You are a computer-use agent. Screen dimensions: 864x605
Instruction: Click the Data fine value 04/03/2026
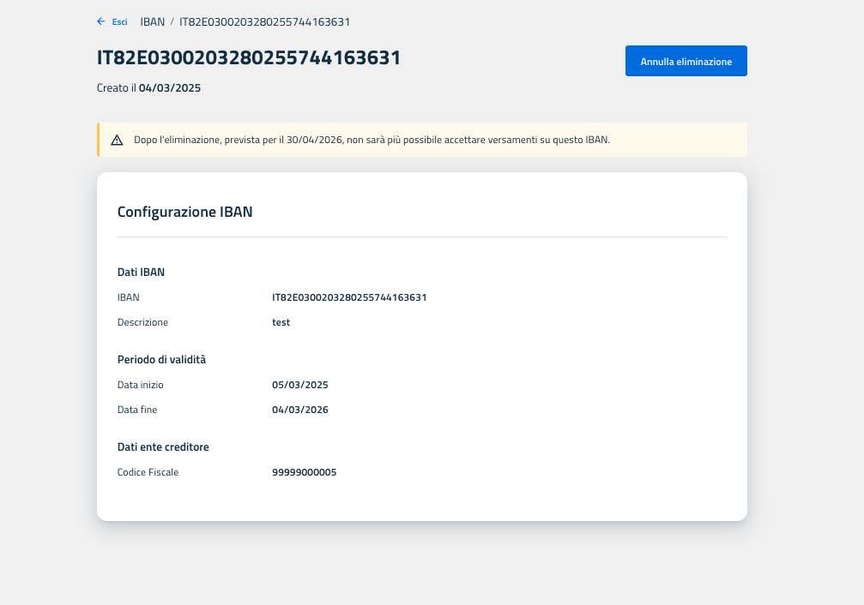point(299,410)
